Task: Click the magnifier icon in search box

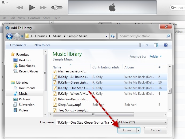Action: [x=168, y=36]
